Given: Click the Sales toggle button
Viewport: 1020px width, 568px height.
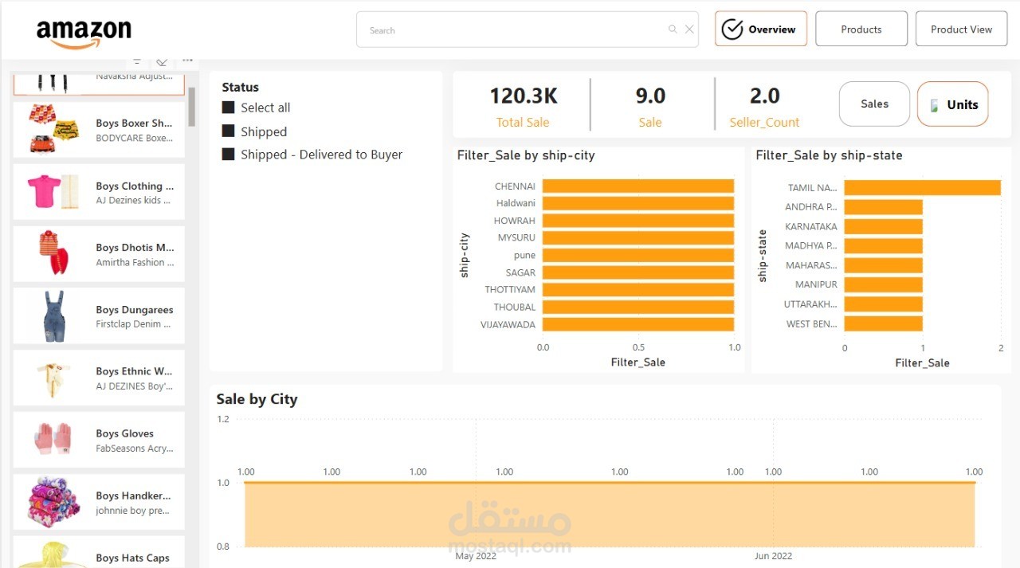Looking at the screenshot, I should [873, 104].
